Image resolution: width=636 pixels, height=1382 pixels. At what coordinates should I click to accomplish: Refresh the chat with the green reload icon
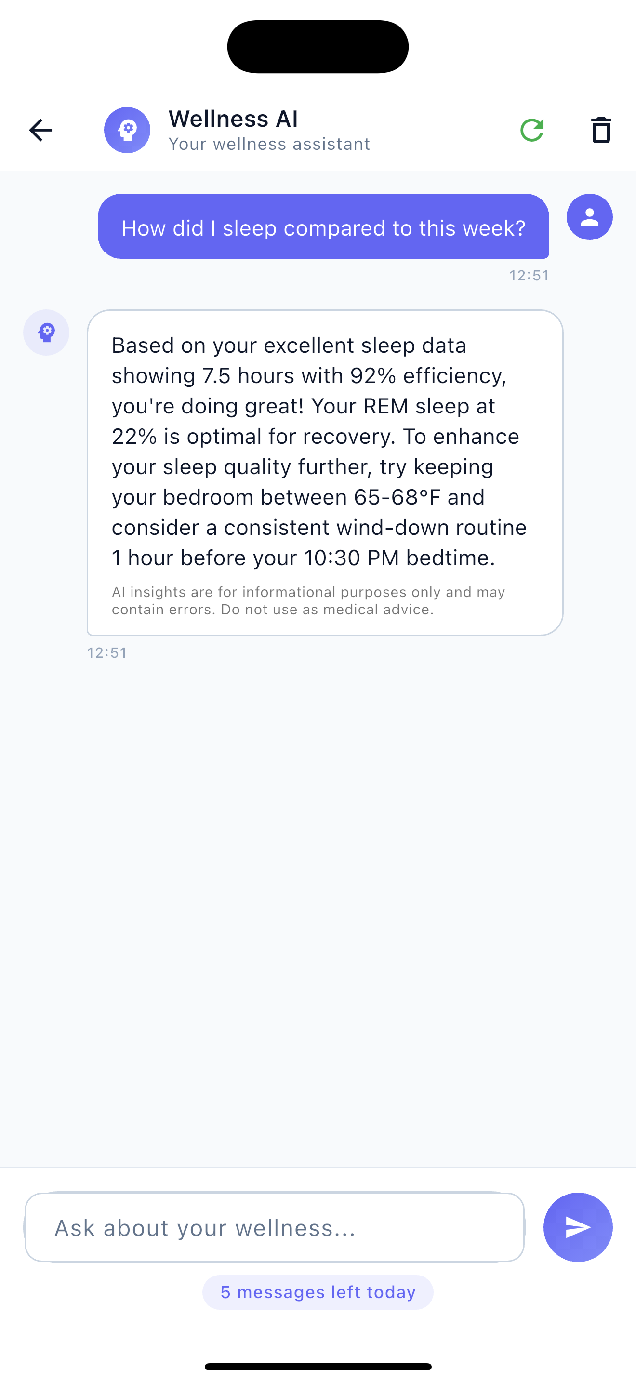pyautogui.click(x=532, y=131)
